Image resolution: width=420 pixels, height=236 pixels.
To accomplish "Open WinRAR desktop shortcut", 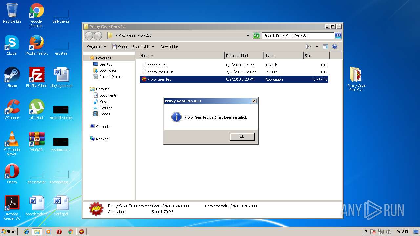I will click(36, 142).
